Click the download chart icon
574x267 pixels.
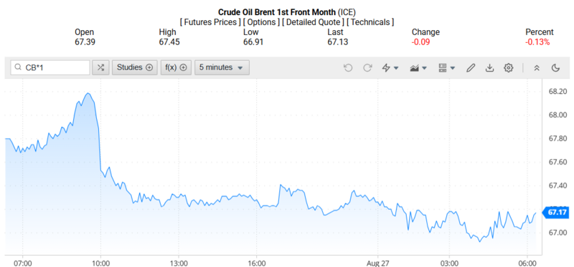tap(489, 67)
